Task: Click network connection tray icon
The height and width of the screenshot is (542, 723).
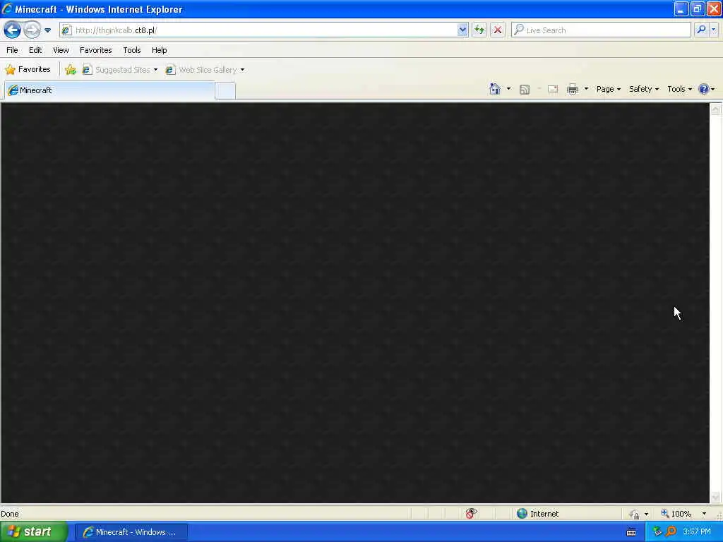Action: pyautogui.click(x=657, y=531)
